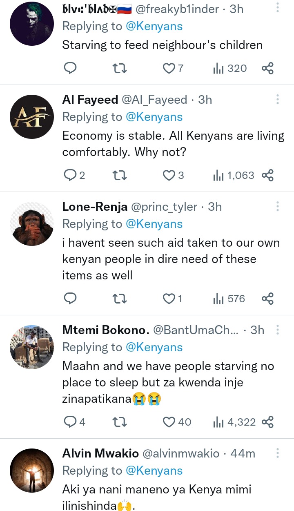Retweet Al Fayeed's tweet

[119, 176]
